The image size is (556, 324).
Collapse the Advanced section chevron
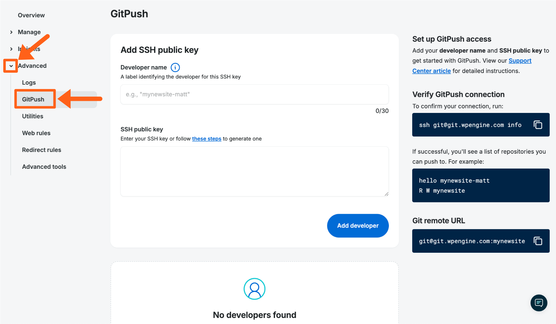(11, 66)
